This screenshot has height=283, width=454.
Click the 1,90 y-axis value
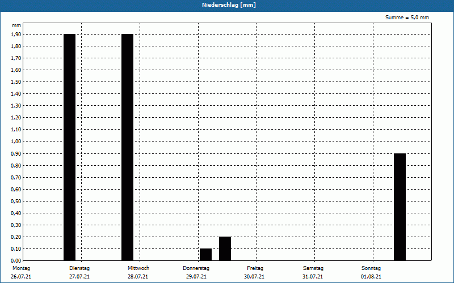pos(16,35)
